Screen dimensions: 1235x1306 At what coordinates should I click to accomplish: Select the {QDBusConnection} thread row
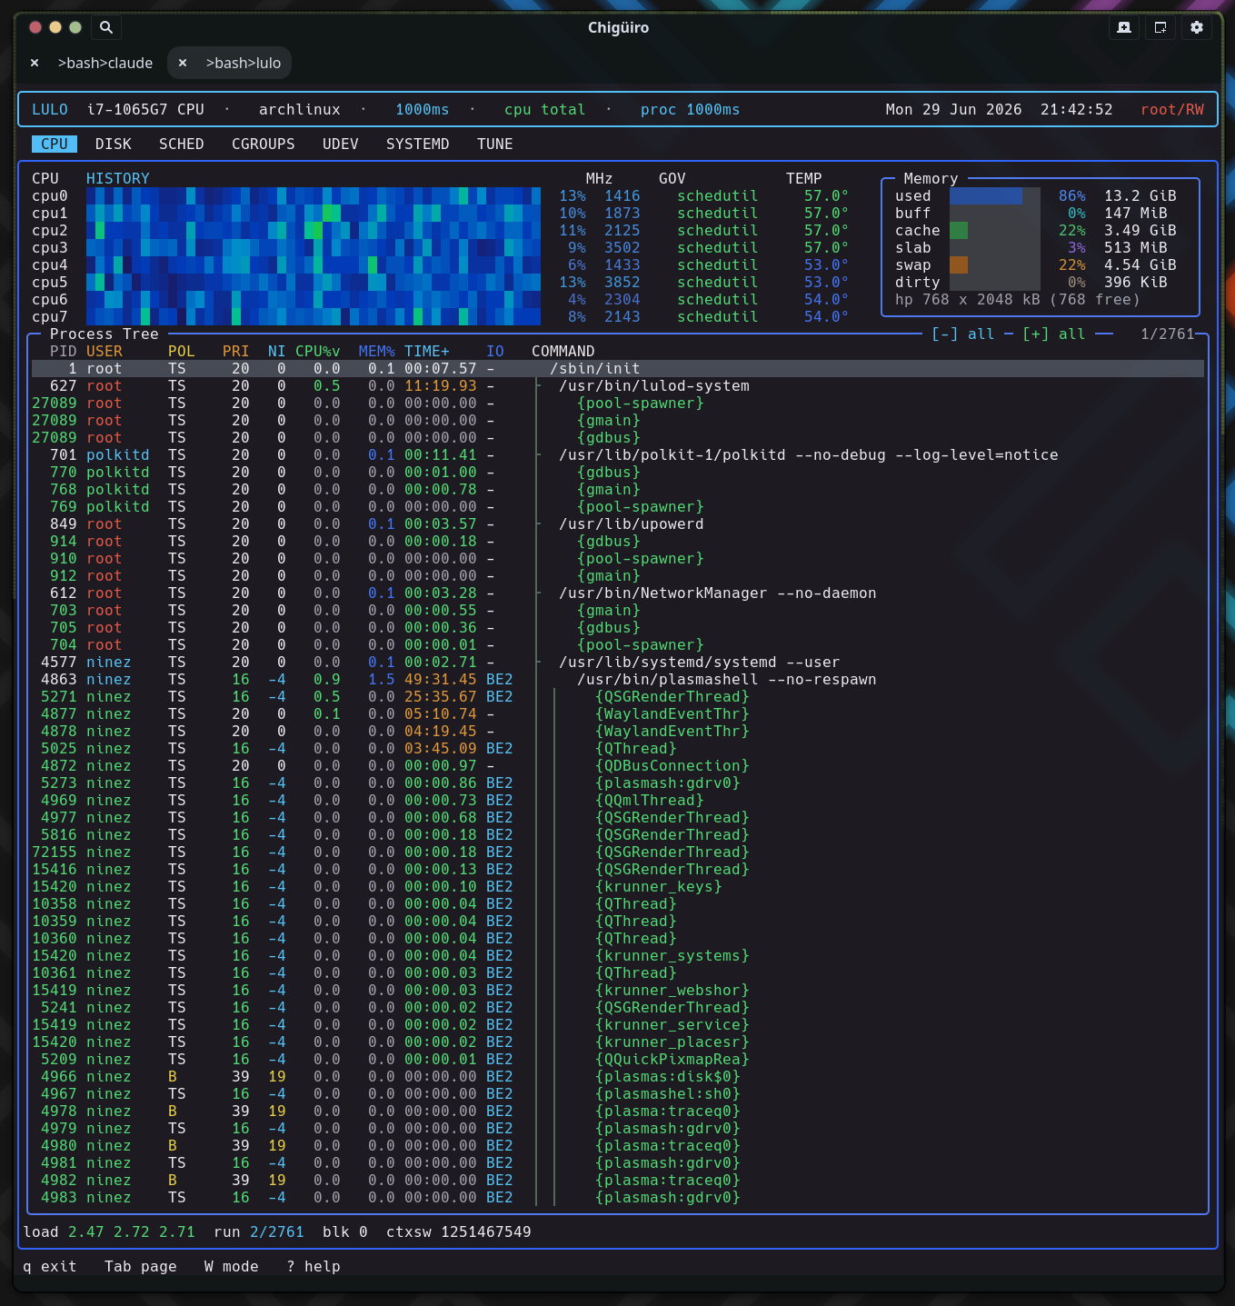click(618, 765)
